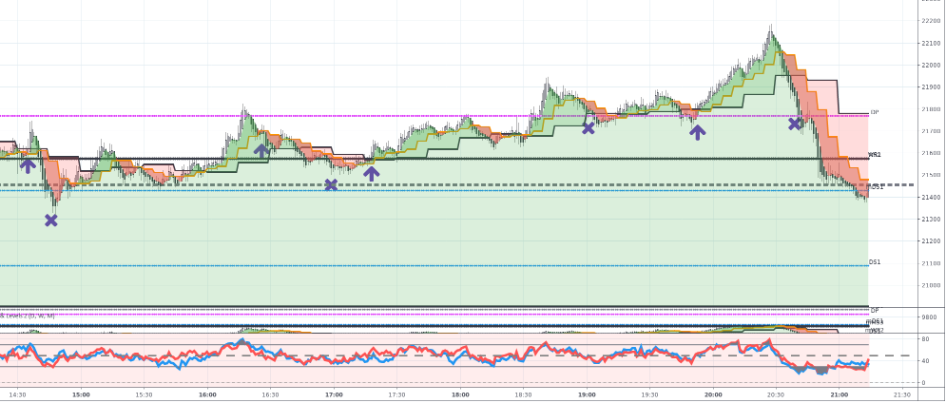Click the 21000 price axis label
This screenshot has height=403, width=946.
point(932,285)
